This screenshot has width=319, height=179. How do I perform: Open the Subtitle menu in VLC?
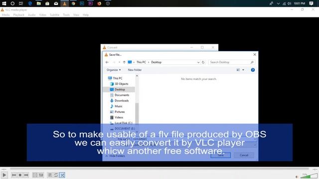(x=54, y=15)
